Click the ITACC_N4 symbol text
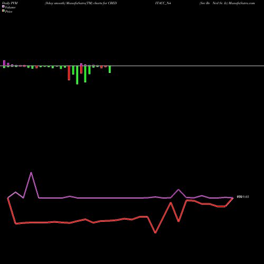This screenshot has width=264, height=264. 163,3
